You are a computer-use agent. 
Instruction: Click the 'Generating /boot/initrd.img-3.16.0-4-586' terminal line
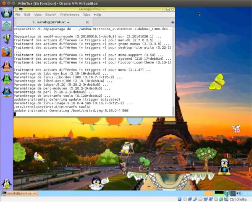[71, 111]
